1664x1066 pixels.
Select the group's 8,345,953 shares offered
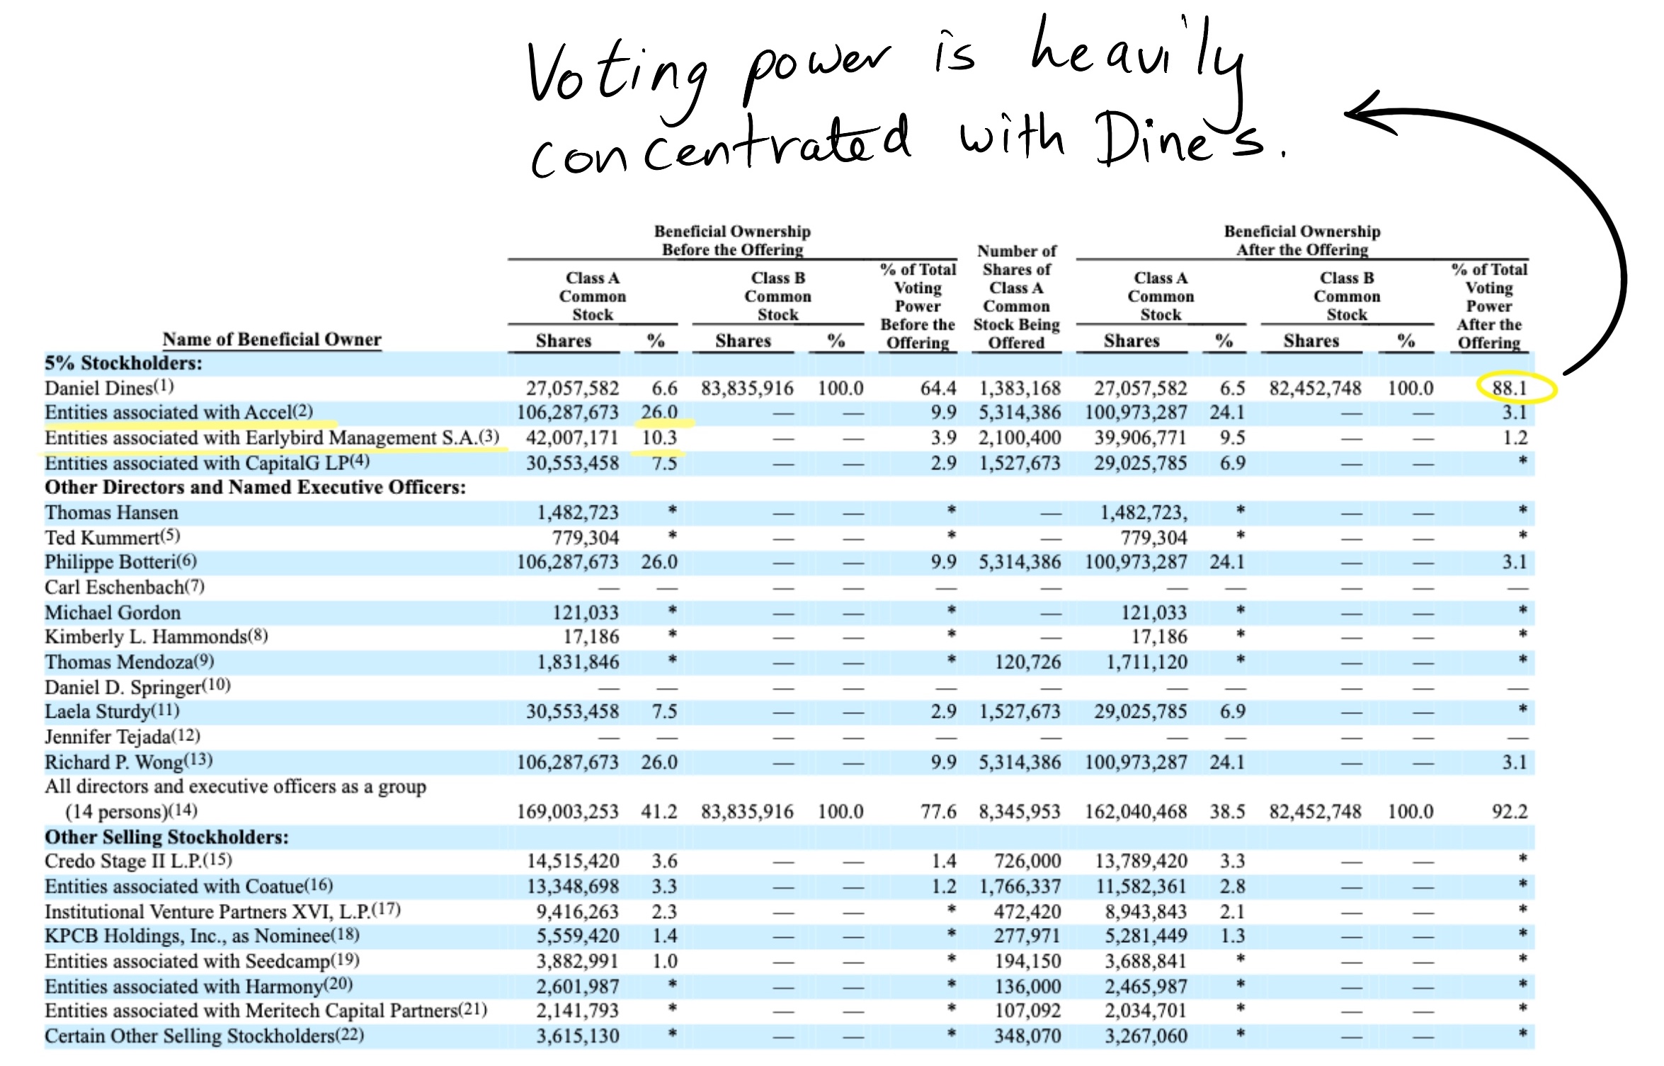(x=1020, y=811)
